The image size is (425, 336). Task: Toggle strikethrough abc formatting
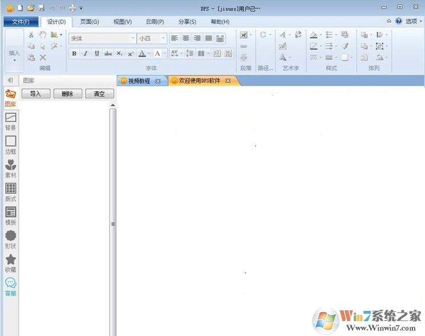108,53
